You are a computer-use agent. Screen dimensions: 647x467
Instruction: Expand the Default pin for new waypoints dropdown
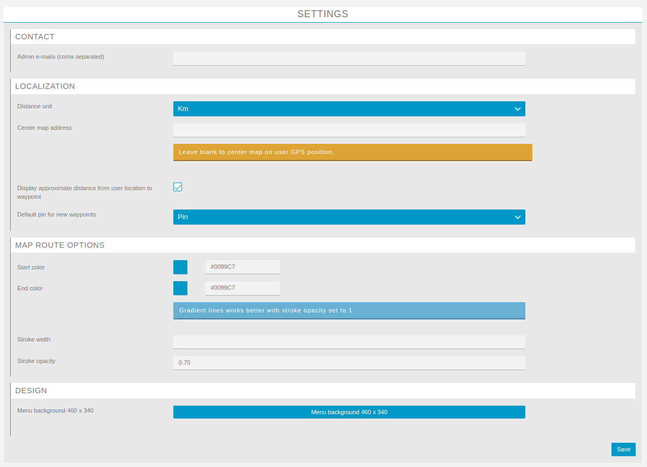click(x=349, y=217)
